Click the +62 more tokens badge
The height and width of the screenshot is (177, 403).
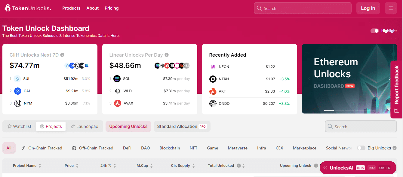pos(186,66)
